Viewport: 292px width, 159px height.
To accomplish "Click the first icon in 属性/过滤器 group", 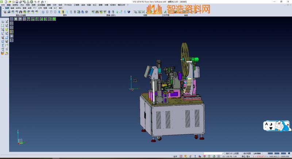I will click(5, 12).
